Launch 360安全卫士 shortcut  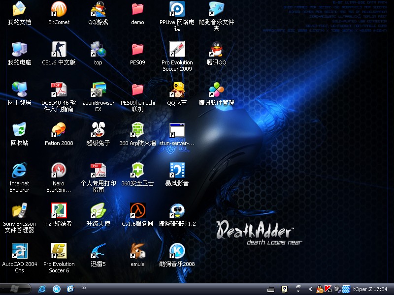(x=137, y=170)
